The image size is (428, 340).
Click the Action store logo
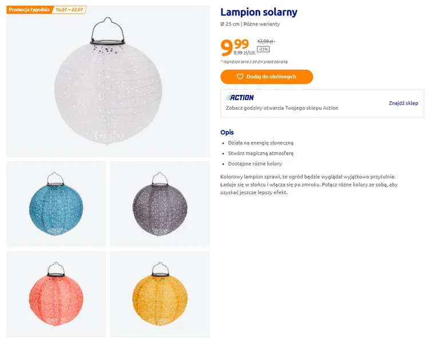click(240, 97)
